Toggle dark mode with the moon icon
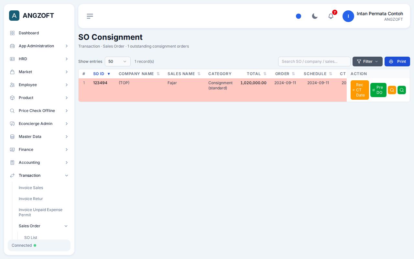Image resolution: width=414 pixels, height=259 pixels. coord(315,16)
